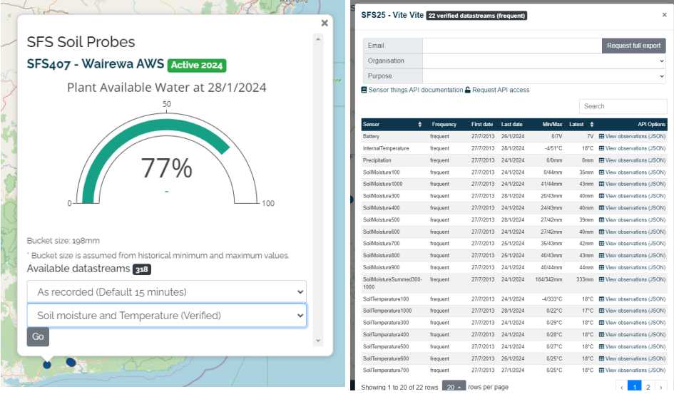Click the Request full export button

pos(634,46)
